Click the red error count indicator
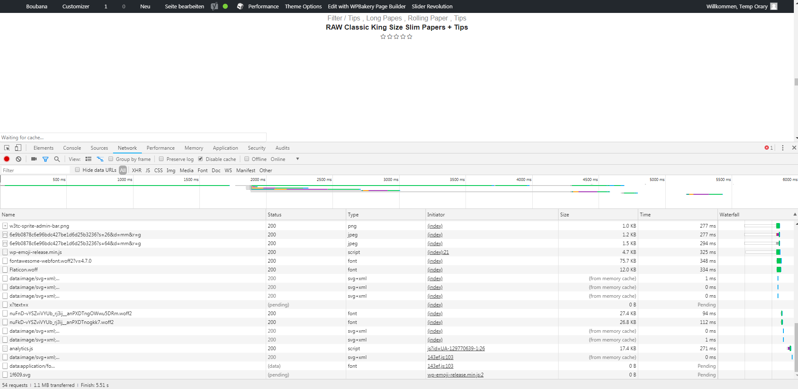Screen dimensions: 798x389 769,148
